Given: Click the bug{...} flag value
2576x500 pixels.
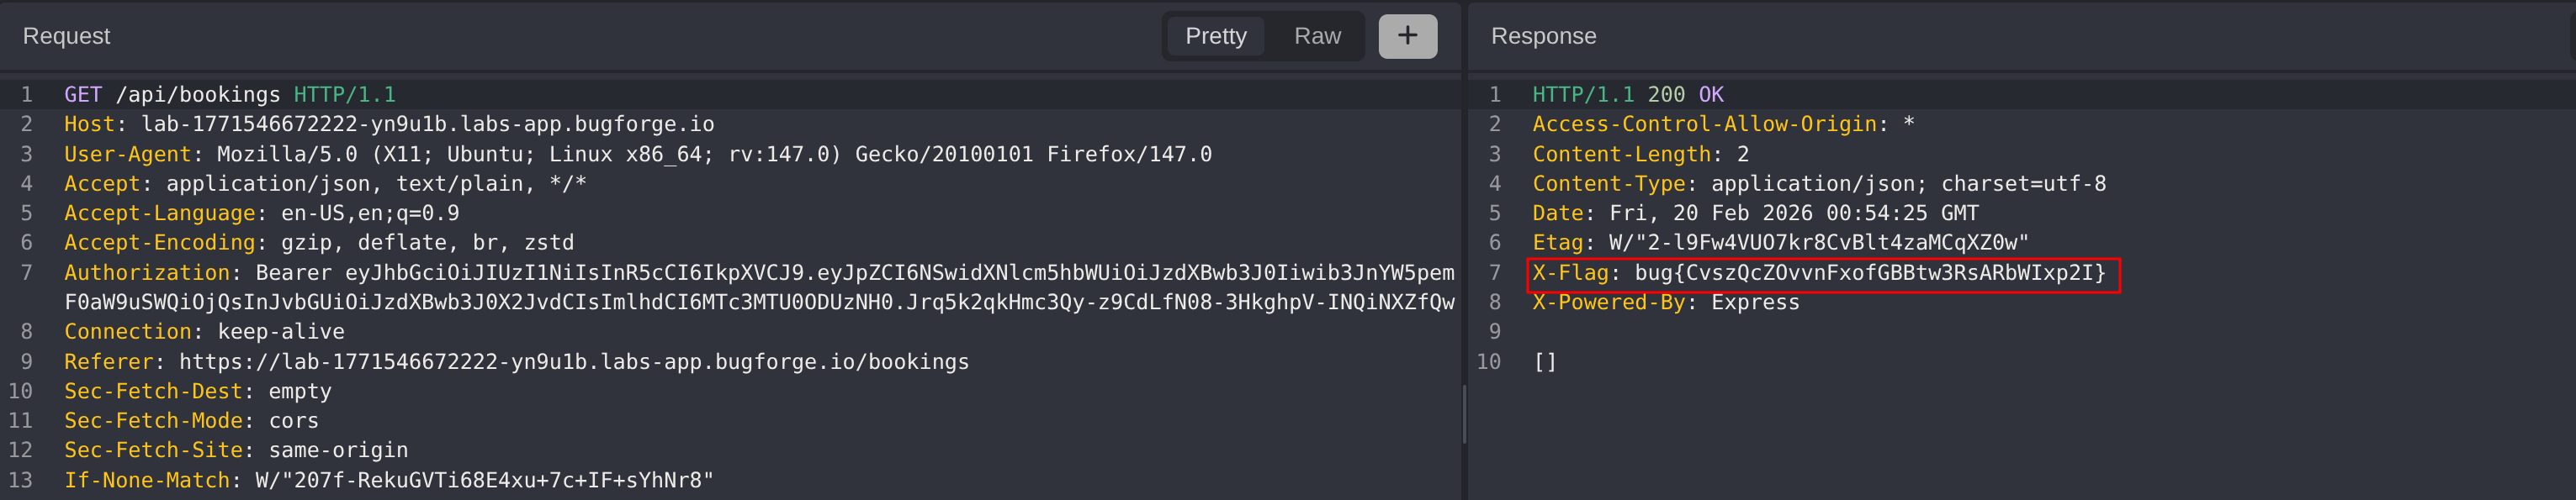Looking at the screenshot, I should [1869, 273].
